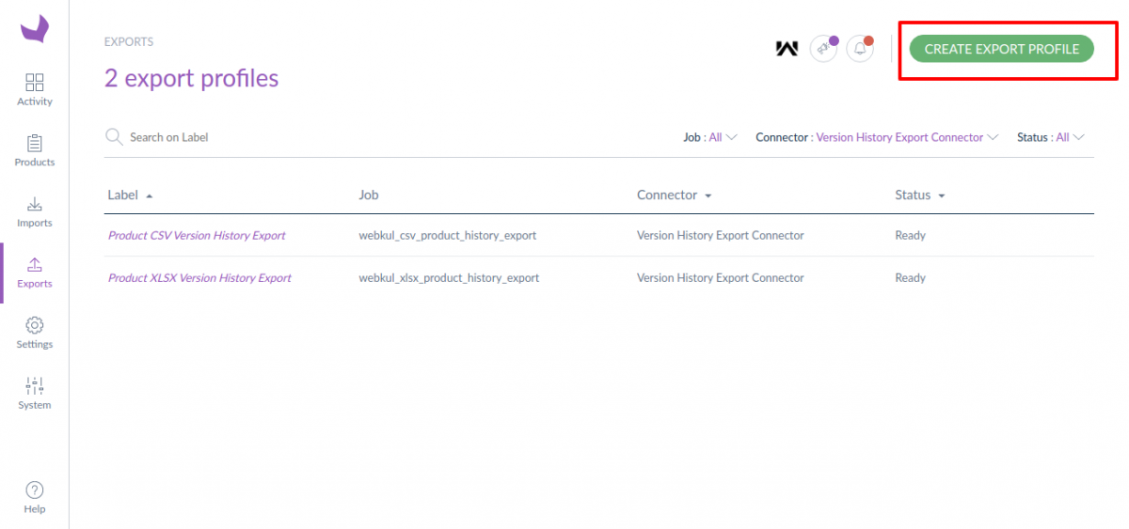Click the Connector cell in the XLSX export row

click(721, 278)
